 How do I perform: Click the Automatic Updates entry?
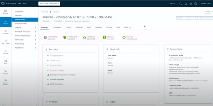tap(57, 70)
